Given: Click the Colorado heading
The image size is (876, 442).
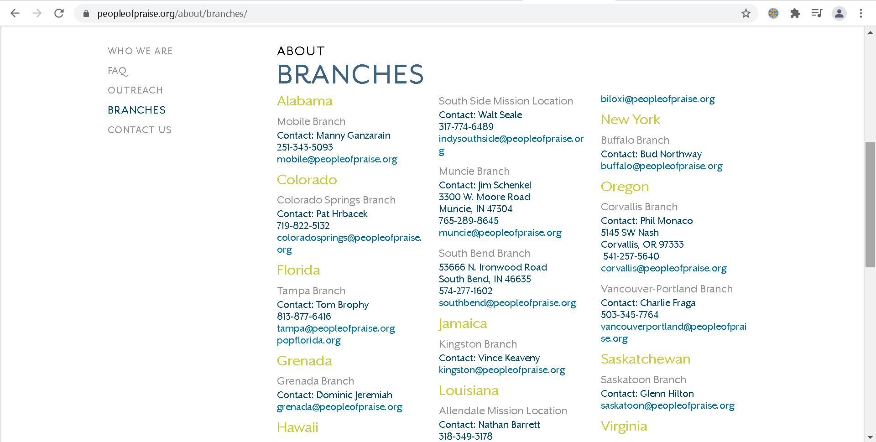Looking at the screenshot, I should pos(307,180).
